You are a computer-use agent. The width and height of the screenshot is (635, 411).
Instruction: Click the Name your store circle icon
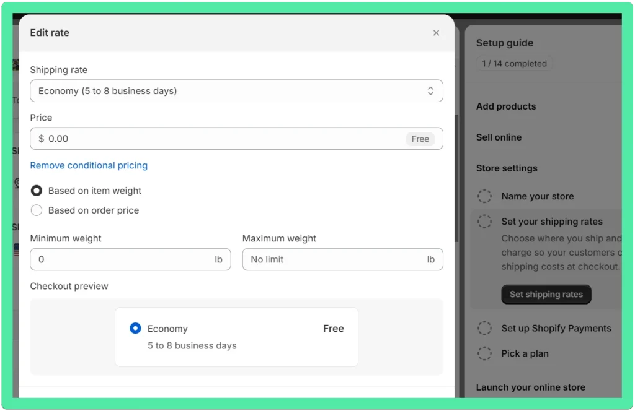click(x=484, y=196)
